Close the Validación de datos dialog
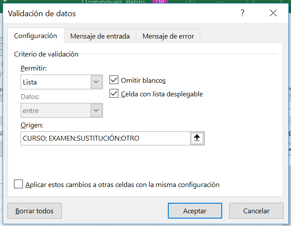This screenshot has width=291, height=226. point(273,13)
